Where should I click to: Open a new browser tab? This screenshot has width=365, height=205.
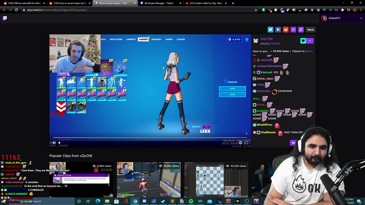(233, 3)
